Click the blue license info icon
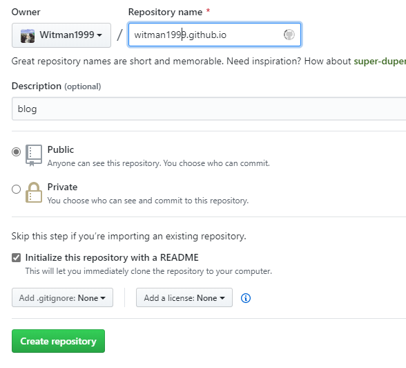Screen dimensions: 406x368 click(x=246, y=298)
